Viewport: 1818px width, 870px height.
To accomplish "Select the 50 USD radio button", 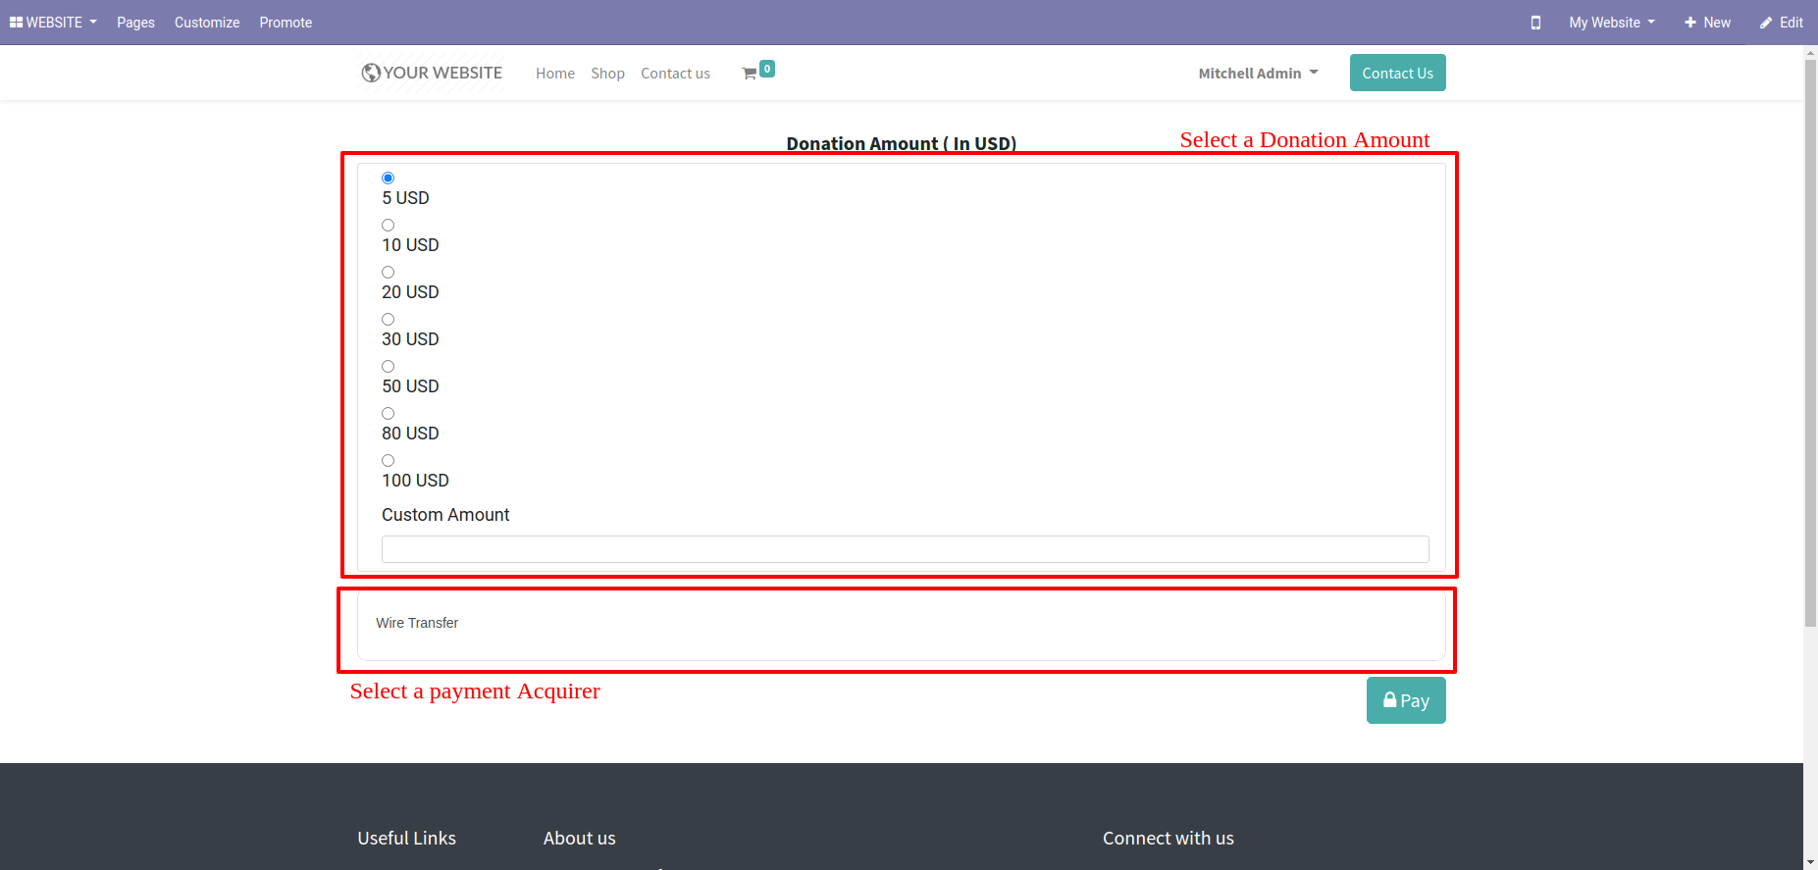I will [x=388, y=366].
